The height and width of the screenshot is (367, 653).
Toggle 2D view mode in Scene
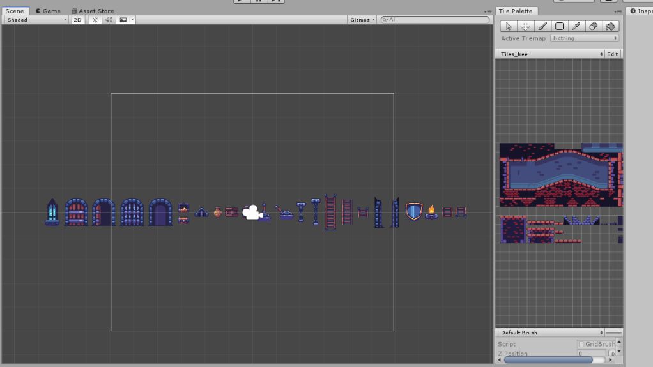point(77,20)
